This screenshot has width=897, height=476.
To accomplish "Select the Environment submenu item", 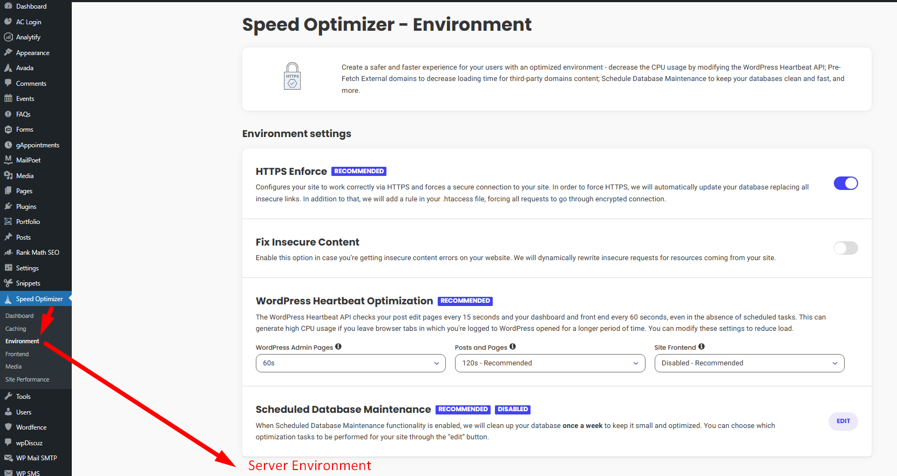I will click(22, 341).
